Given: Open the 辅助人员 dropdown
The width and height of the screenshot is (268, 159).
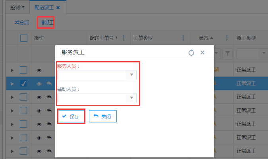Looking at the screenshot, I should 131,98.
